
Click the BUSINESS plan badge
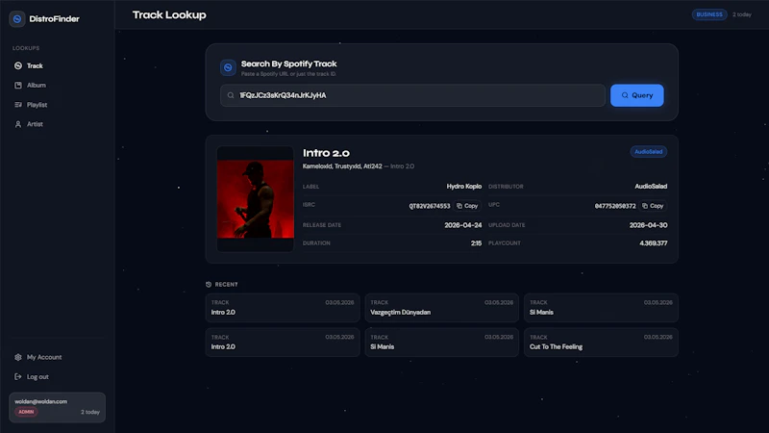(709, 14)
